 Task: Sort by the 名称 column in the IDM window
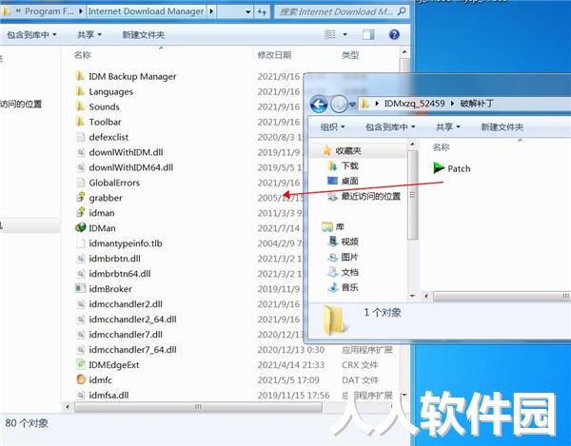pos(82,55)
